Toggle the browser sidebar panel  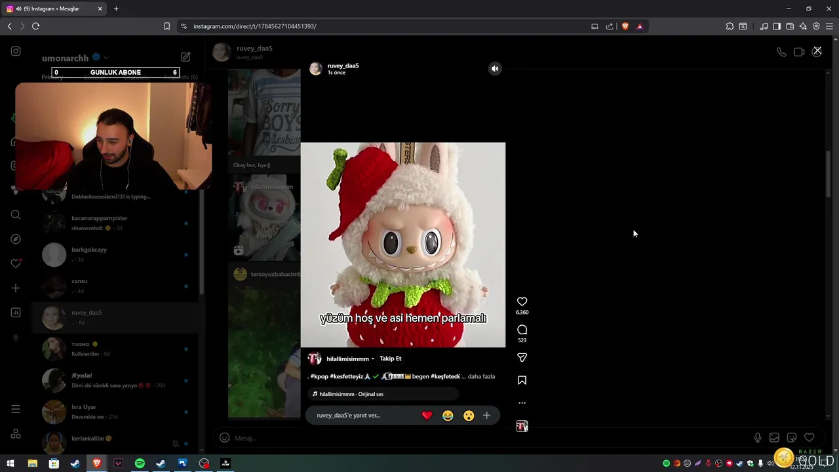tap(777, 26)
